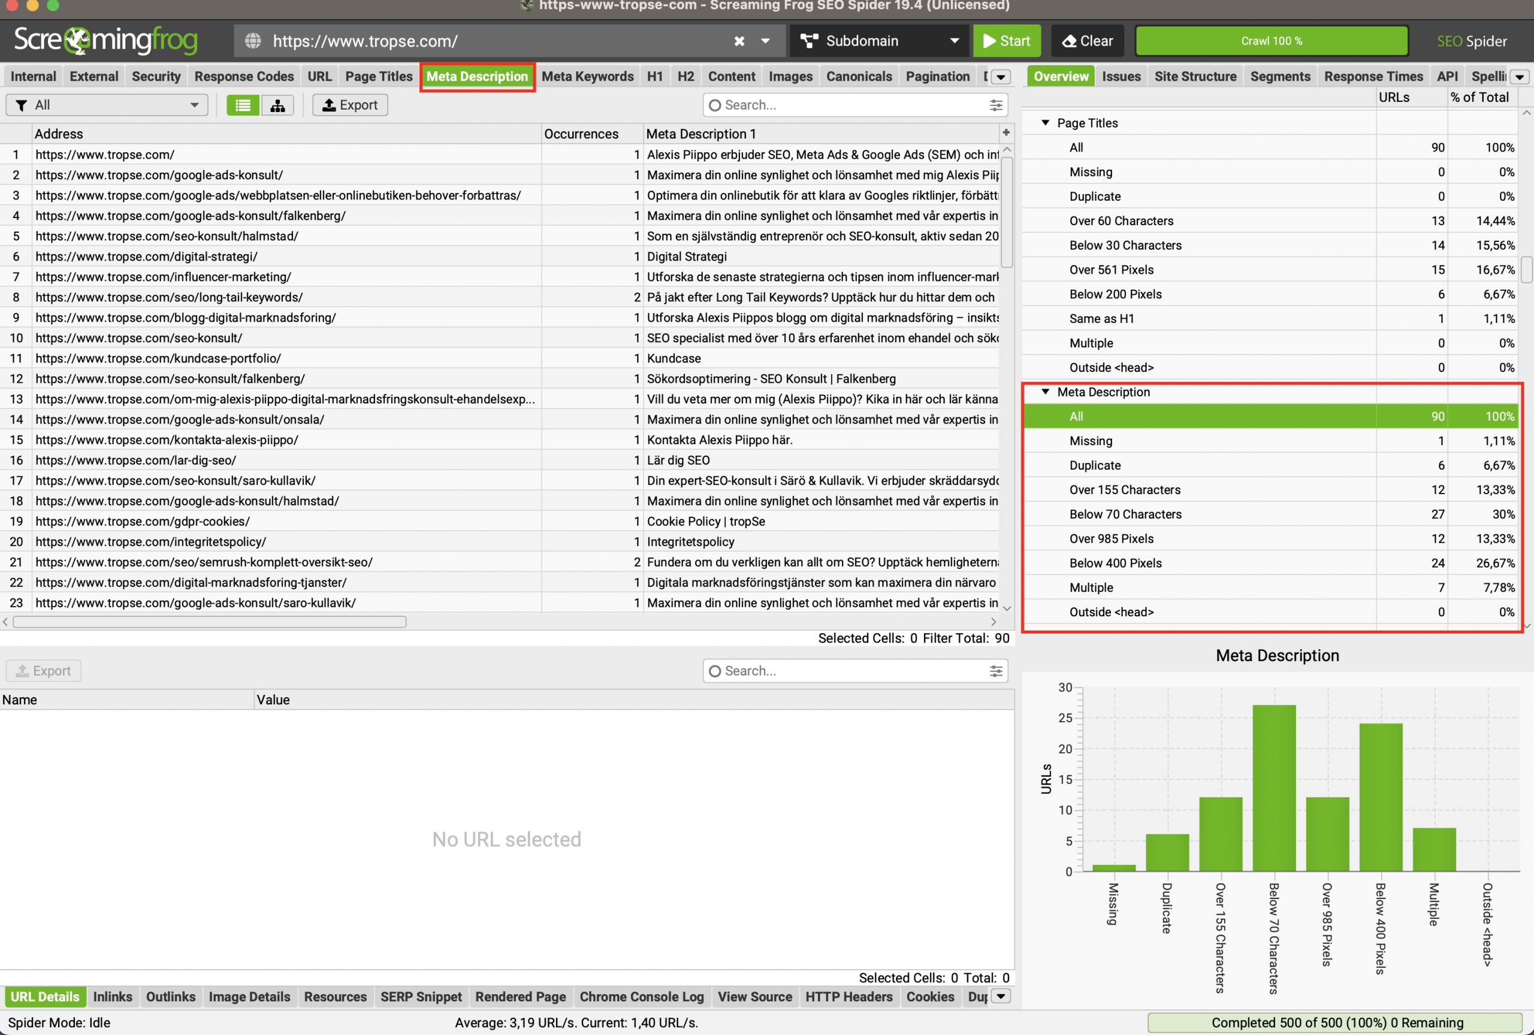Select Below 70 Characters filter row
The height and width of the screenshot is (1035, 1534).
(x=1270, y=514)
